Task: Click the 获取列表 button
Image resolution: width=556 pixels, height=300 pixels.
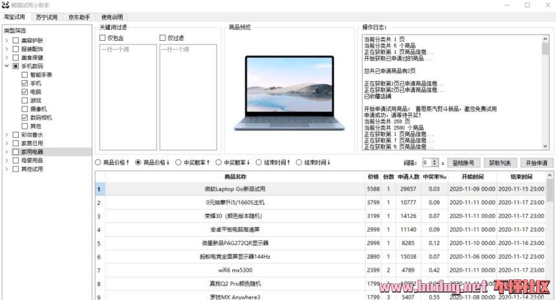Action: pyautogui.click(x=500, y=163)
